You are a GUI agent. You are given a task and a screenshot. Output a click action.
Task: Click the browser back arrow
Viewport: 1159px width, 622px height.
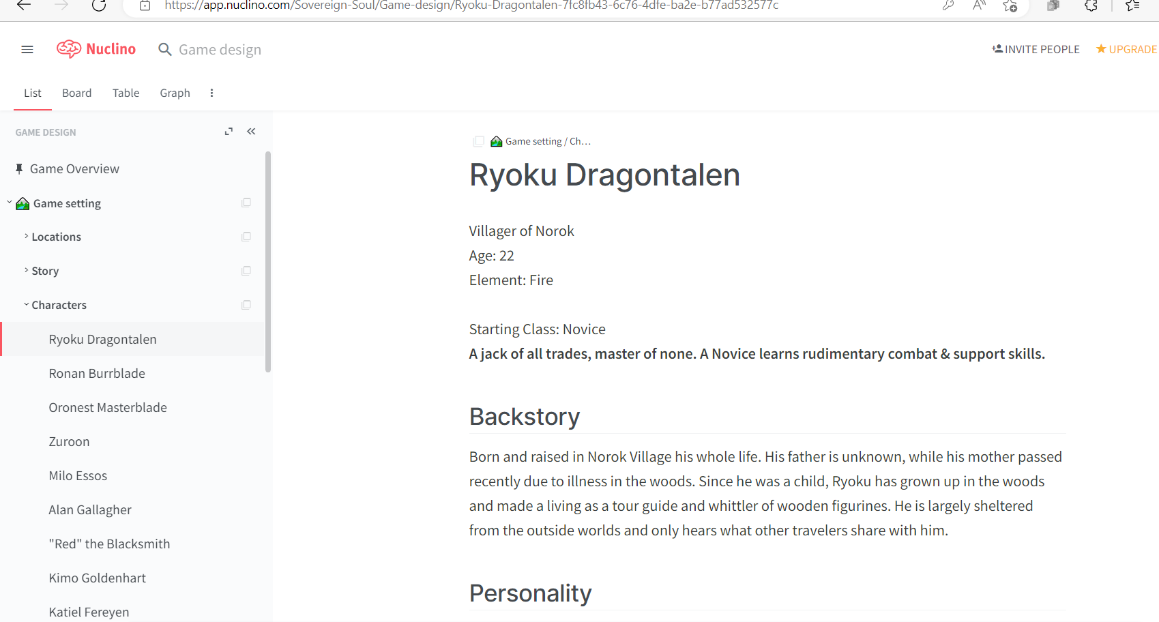coord(24,5)
